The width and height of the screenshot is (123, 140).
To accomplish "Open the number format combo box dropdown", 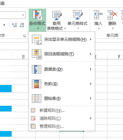I will [x=23, y=15].
